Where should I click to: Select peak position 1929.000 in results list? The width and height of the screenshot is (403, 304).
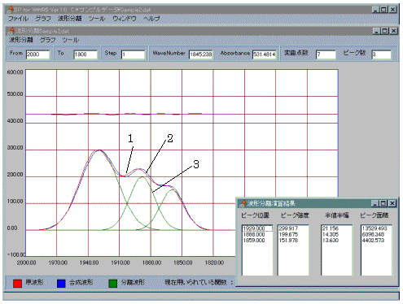(x=257, y=228)
